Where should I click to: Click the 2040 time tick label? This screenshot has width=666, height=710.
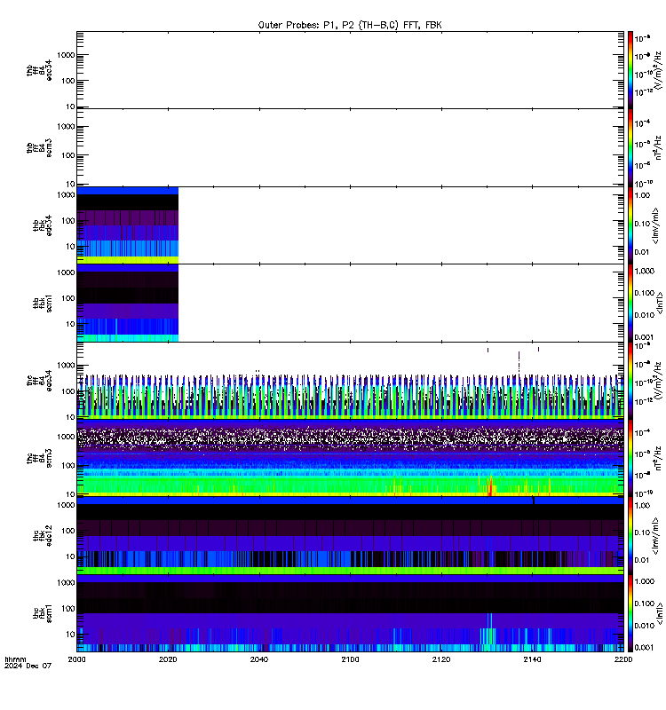(258, 659)
